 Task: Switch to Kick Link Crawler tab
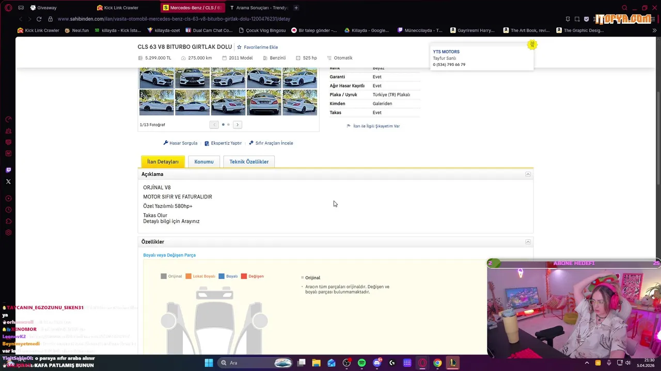tap(118, 8)
